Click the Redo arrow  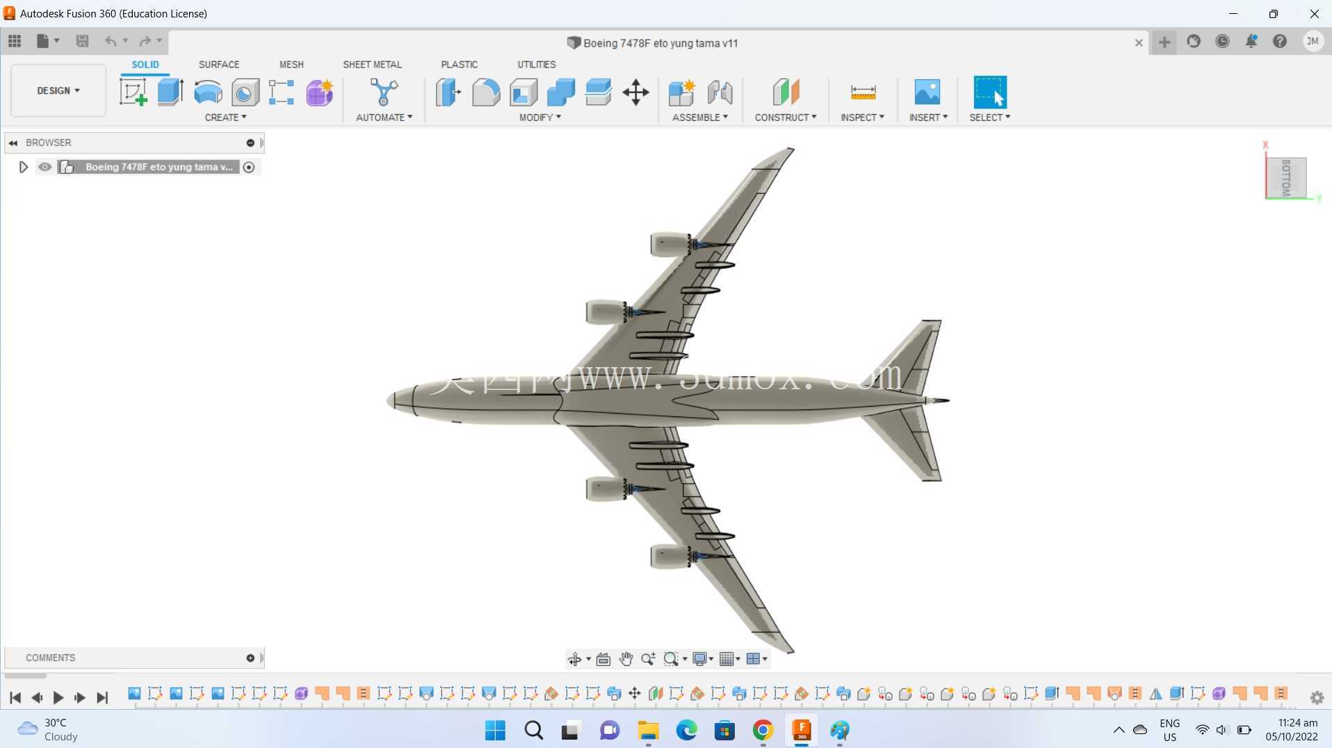145,41
